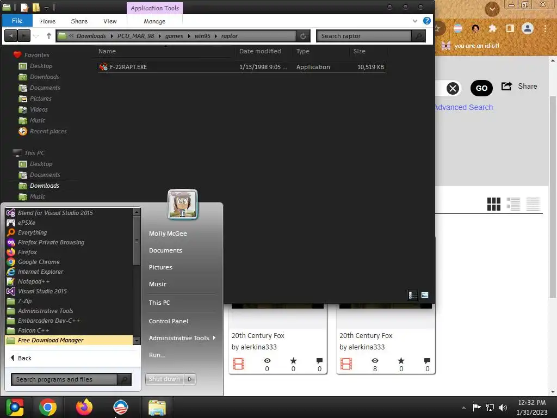Open Control Panel from start menu
557x418 pixels.
click(169, 321)
